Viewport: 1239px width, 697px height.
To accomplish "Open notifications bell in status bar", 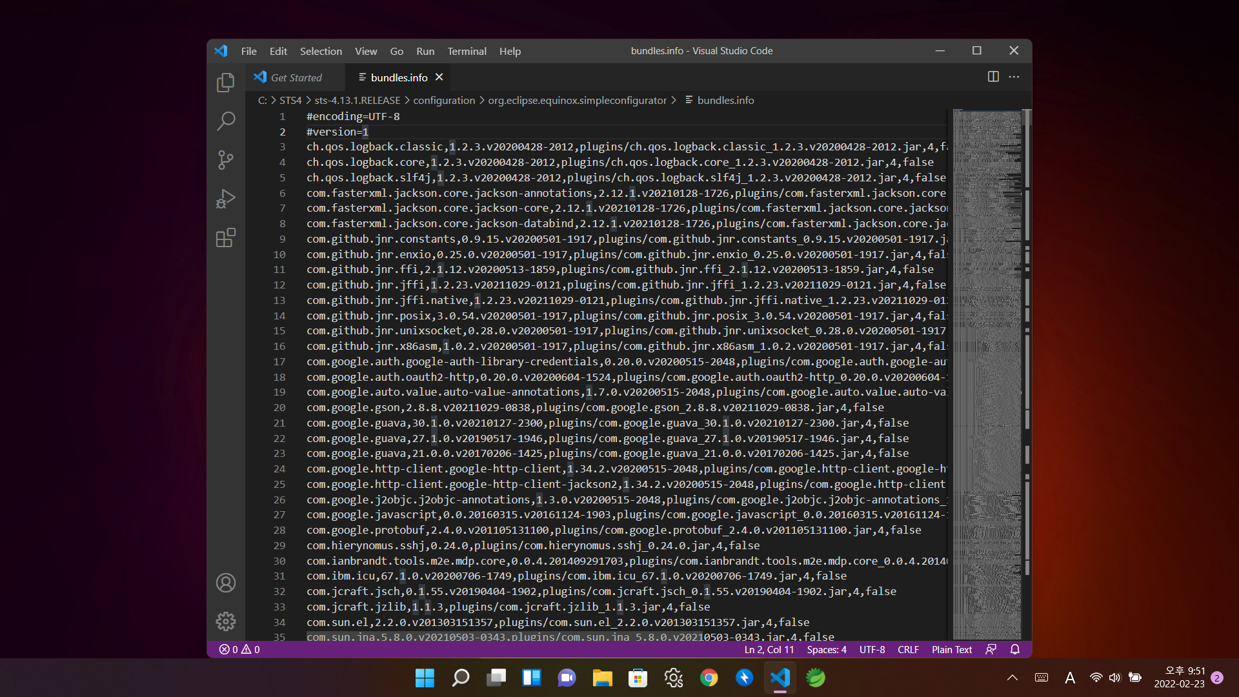I will [x=1015, y=649].
